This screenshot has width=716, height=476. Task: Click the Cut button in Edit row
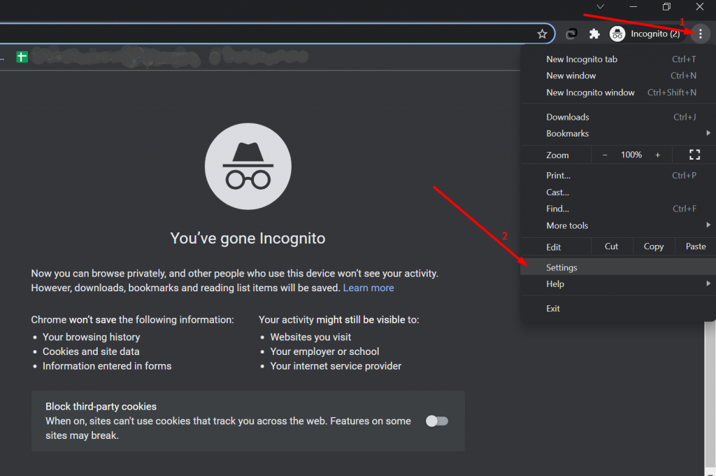tap(611, 246)
